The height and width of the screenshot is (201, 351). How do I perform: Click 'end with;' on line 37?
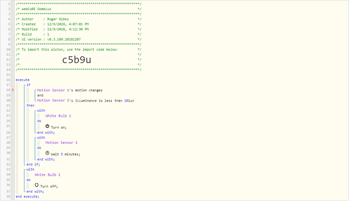(x=35, y=192)
